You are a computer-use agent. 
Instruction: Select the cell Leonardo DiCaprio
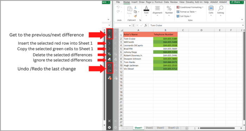tap(138, 45)
